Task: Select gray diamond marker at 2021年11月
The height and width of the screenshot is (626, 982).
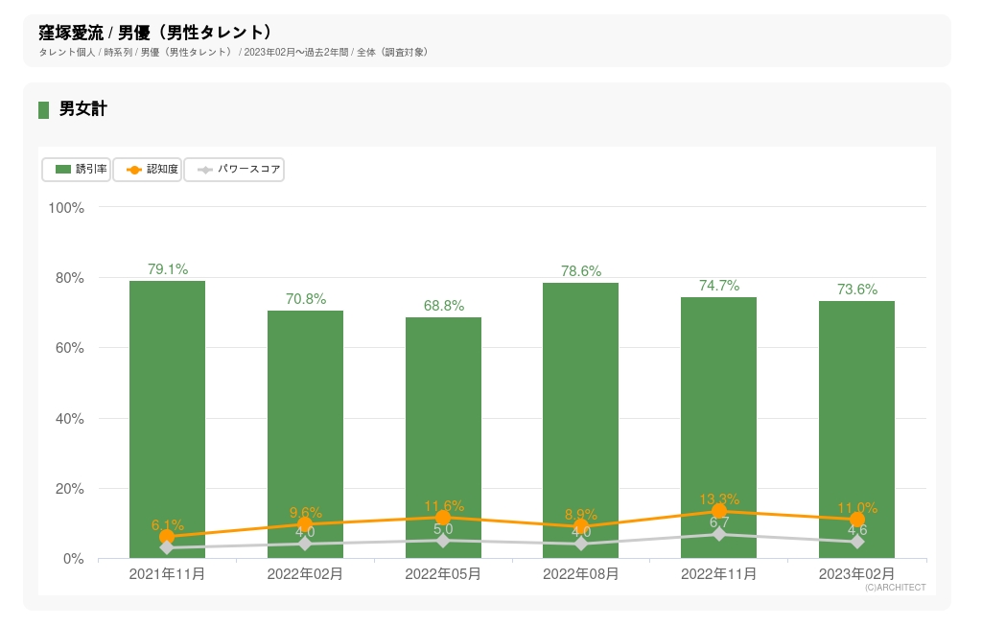Action: pyautogui.click(x=167, y=547)
